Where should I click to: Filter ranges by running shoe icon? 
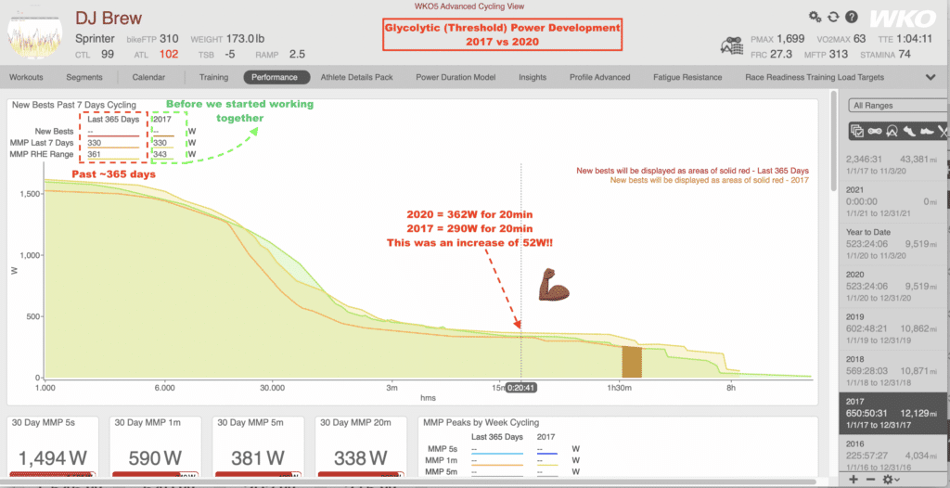(909, 130)
